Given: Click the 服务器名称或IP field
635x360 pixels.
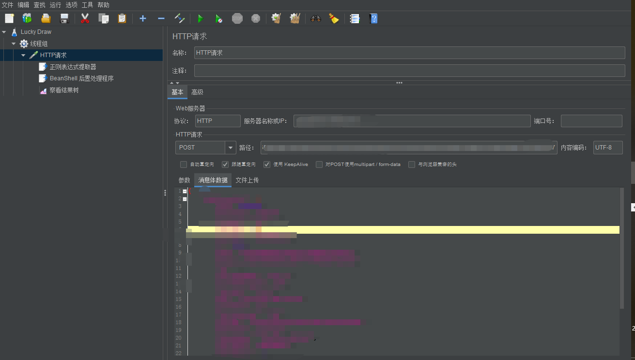Looking at the screenshot, I should [412, 121].
